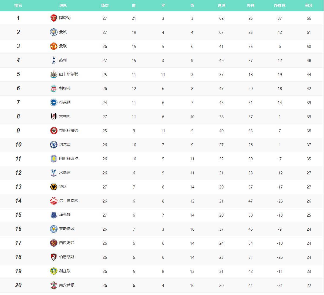Click the Arsenal club crest icon
Image resolution: width=324 pixels, height=295 pixels.
(53, 18)
